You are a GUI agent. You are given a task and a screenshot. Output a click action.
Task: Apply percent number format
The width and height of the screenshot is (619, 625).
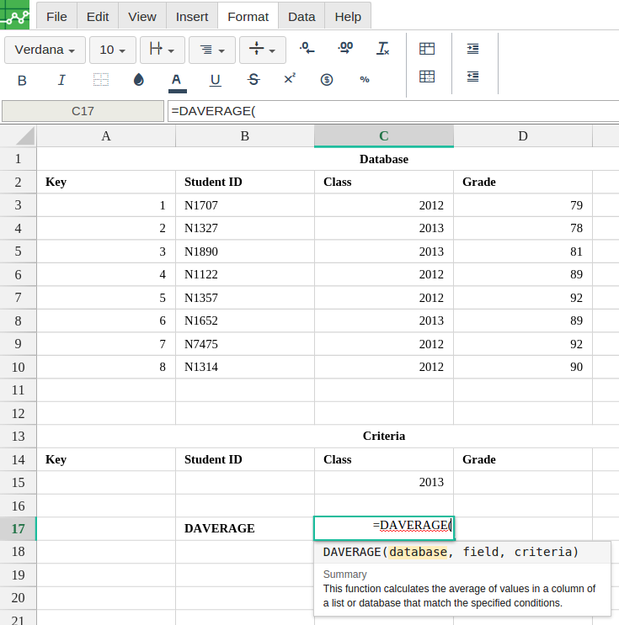365,80
